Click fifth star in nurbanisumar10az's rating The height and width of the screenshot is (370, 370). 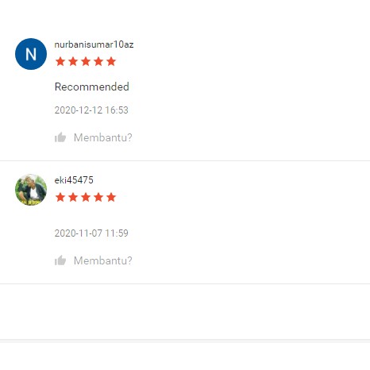coord(111,61)
